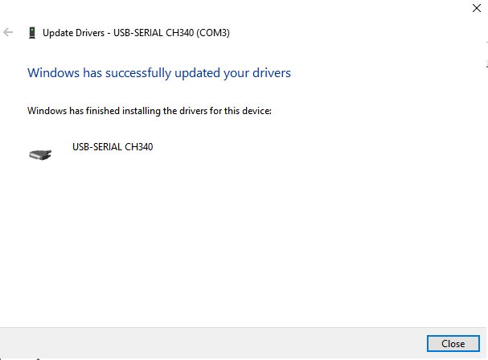Click the green-lit device icon beside Update Drivers
This screenshot has height=360, width=488.
coord(32,33)
